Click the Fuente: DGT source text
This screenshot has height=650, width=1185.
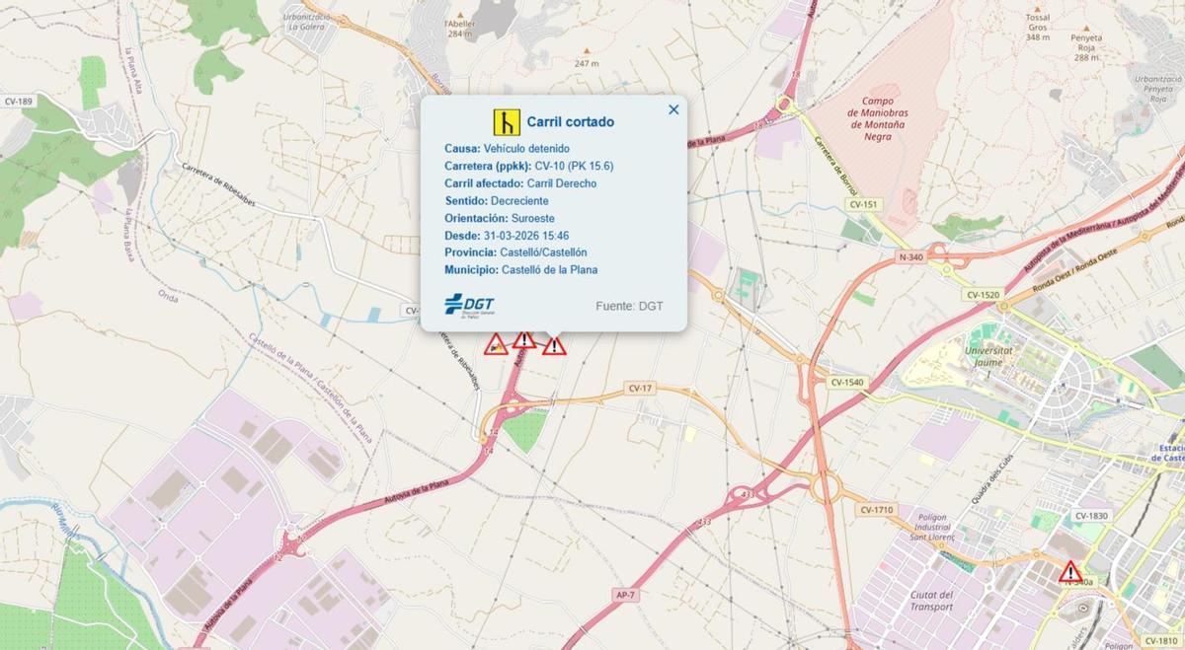(629, 306)
